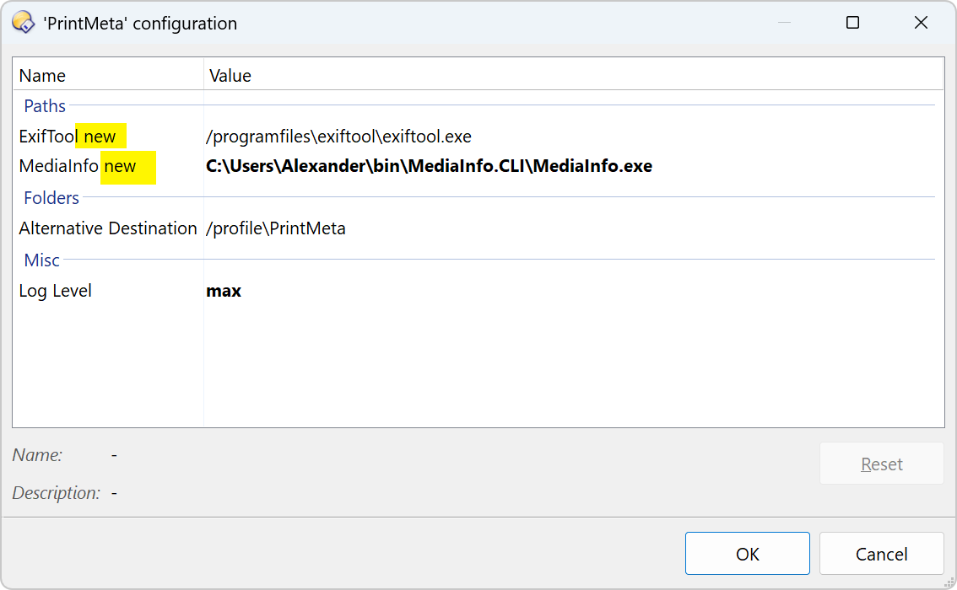Select the ExifTool setting row

pyautogui.click(x=49, y=137)
